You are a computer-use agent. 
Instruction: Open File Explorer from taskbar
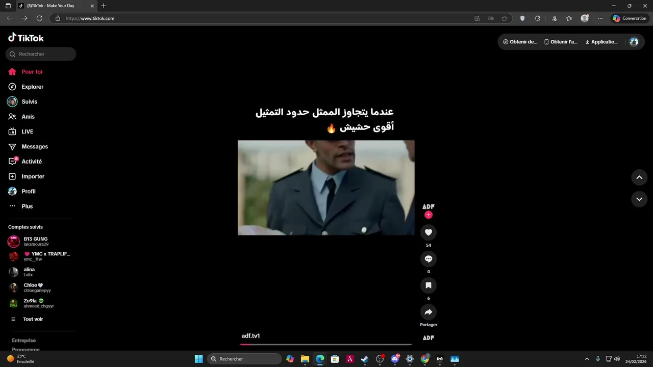[305, 359]
